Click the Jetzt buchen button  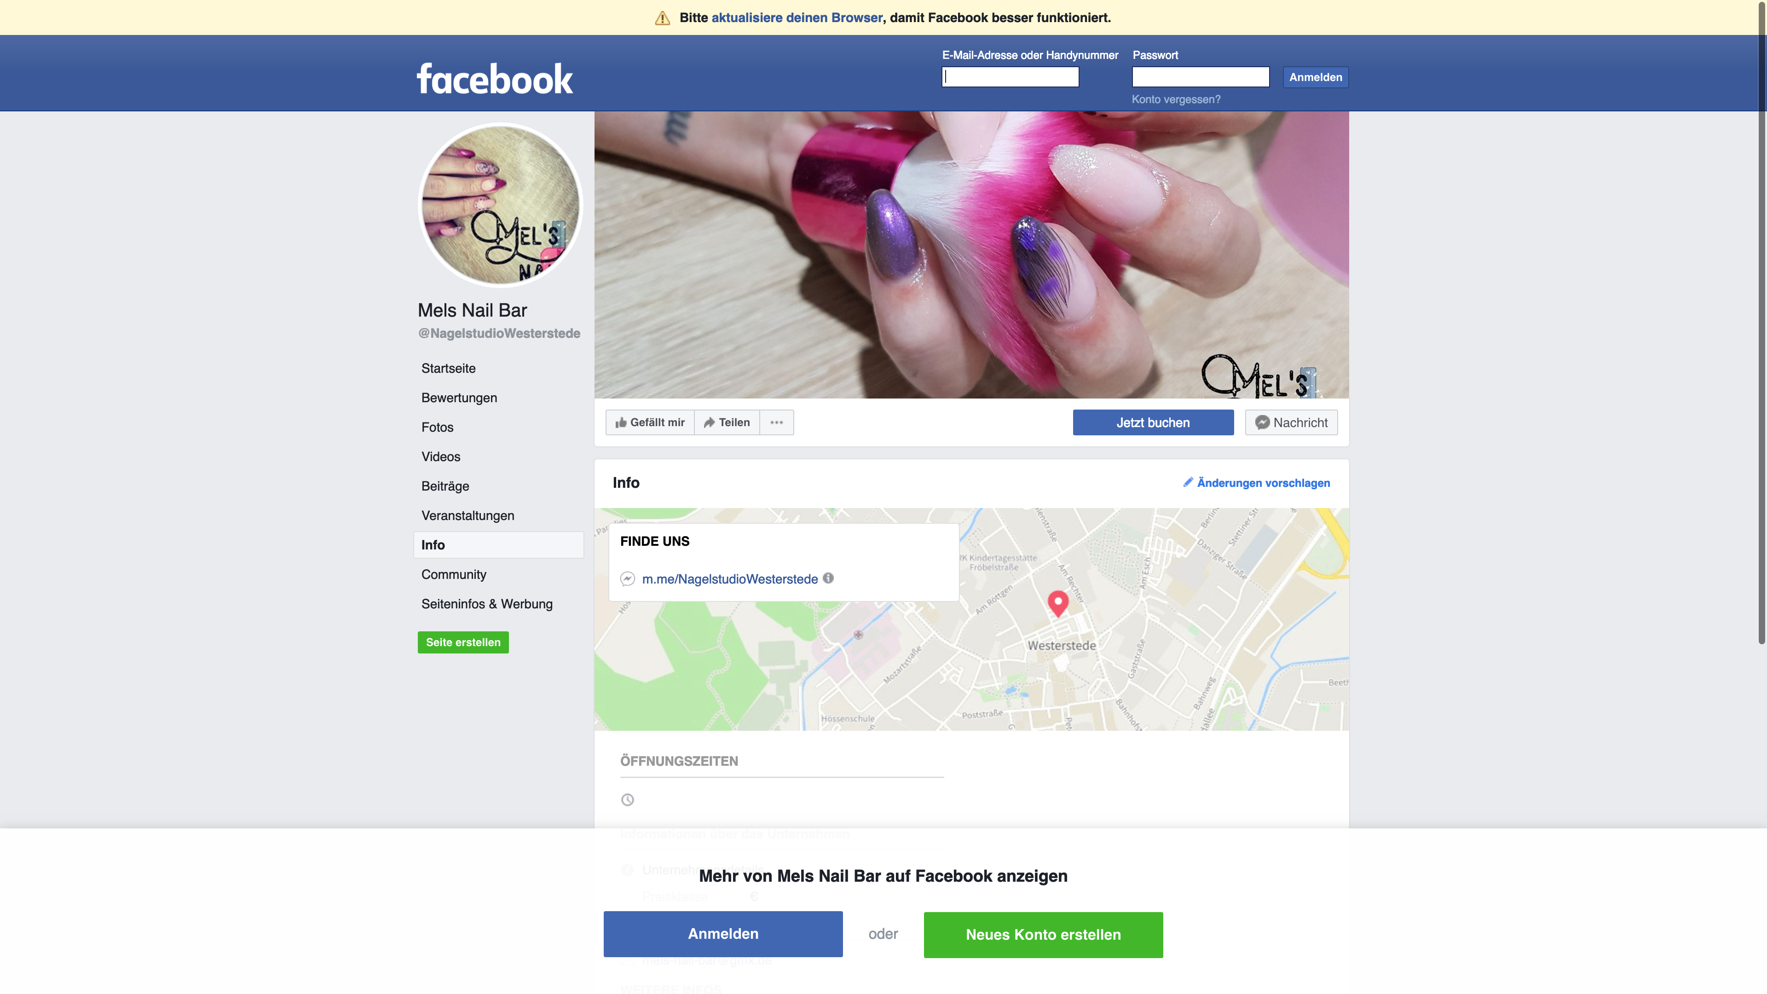[1153, 422]
